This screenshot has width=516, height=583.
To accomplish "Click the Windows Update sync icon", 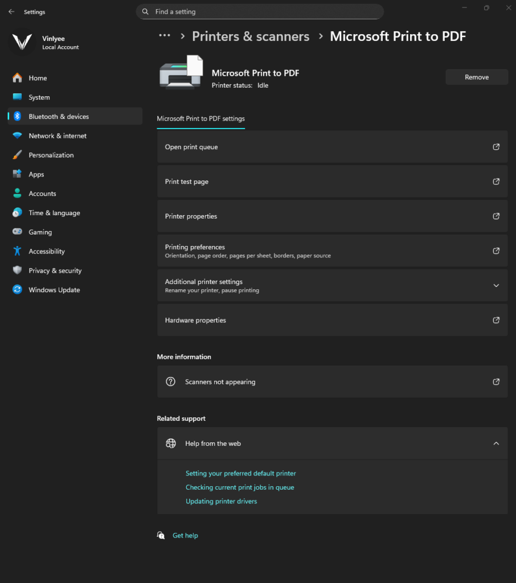I will [x=17, y=290].
